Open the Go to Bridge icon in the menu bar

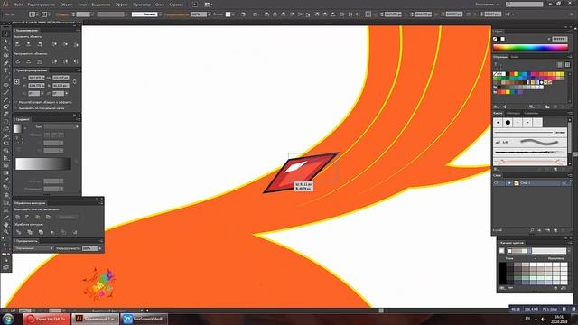tap(195, 5)
